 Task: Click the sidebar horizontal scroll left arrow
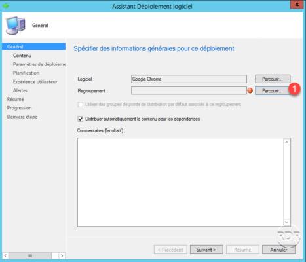(x=5, y=255)
